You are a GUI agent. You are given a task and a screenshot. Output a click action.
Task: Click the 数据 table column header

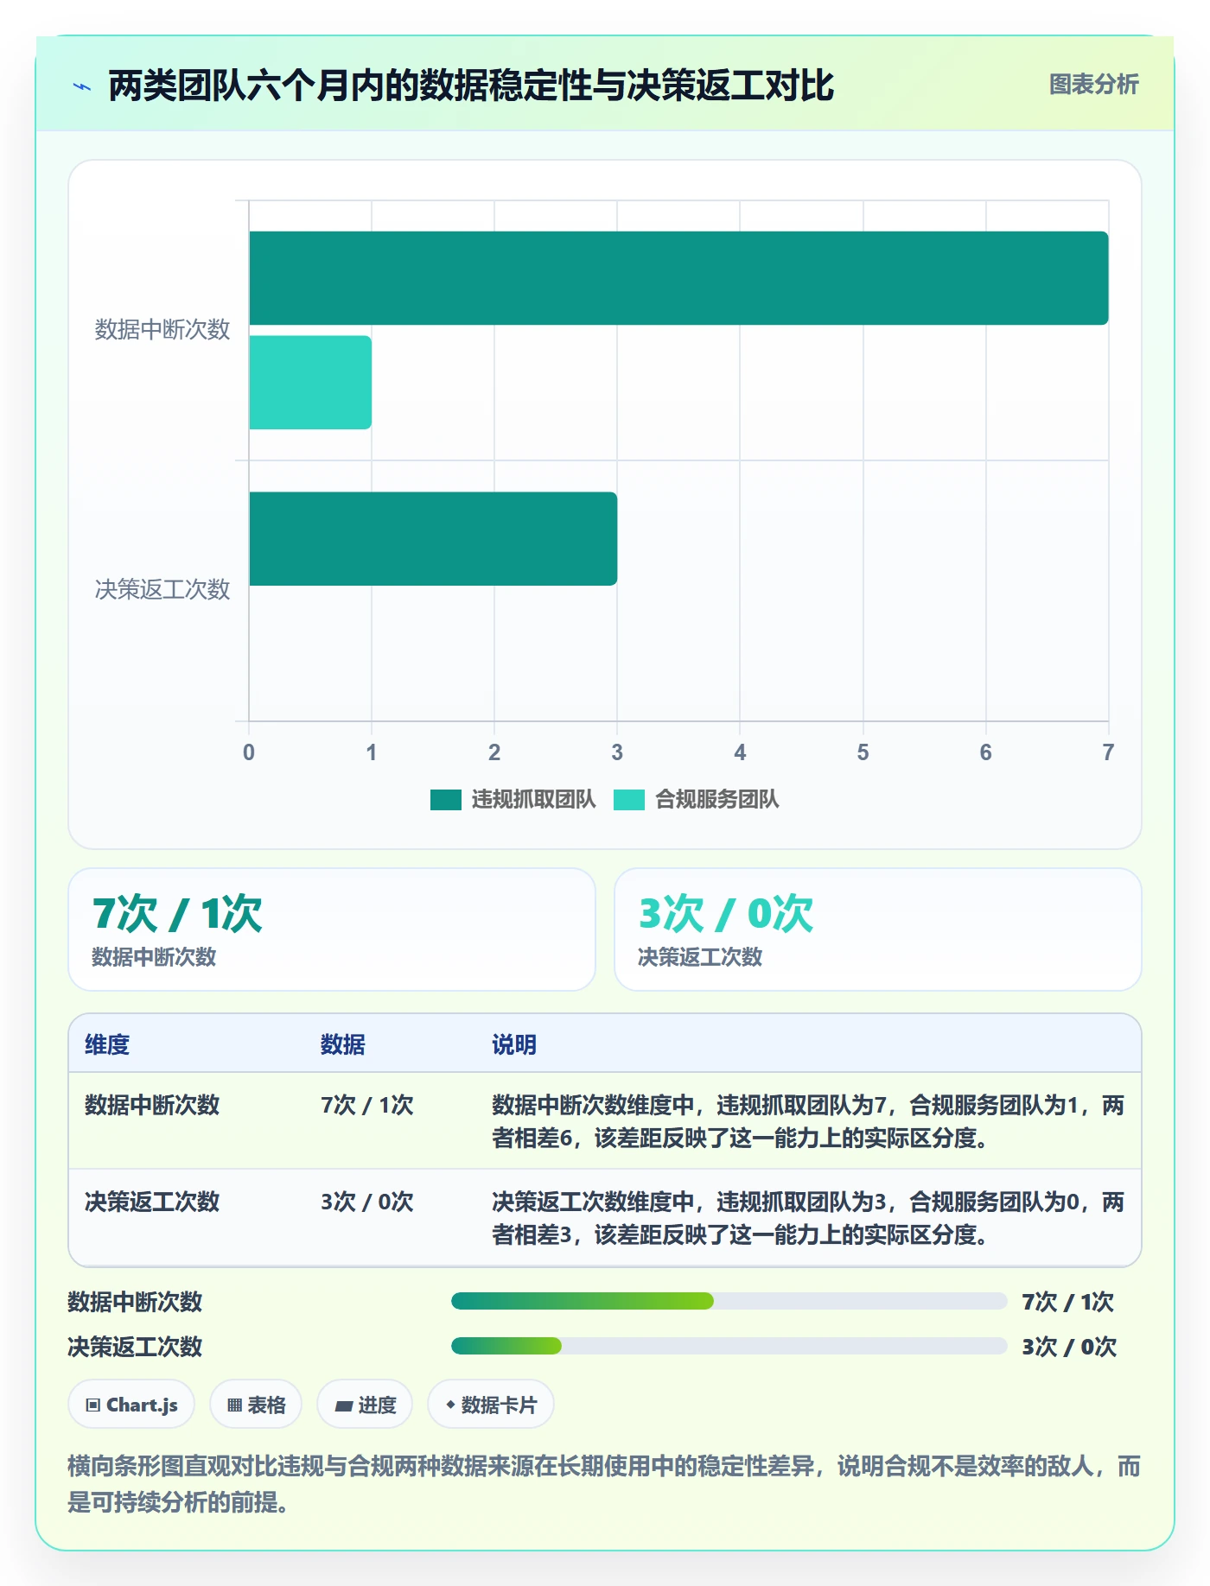tap(343, 1045)
